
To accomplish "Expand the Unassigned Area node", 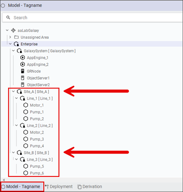I will point(10,37).
